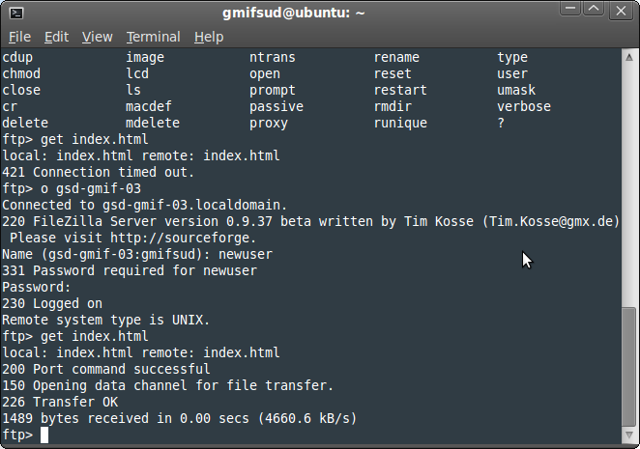
Task: Click the scrollbar down arrow
Action: [x=629, y=435]
